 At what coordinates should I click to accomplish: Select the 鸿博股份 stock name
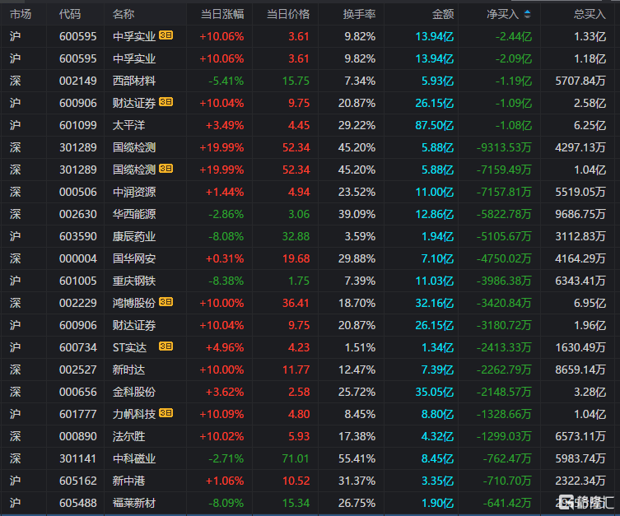click(134, 303)
